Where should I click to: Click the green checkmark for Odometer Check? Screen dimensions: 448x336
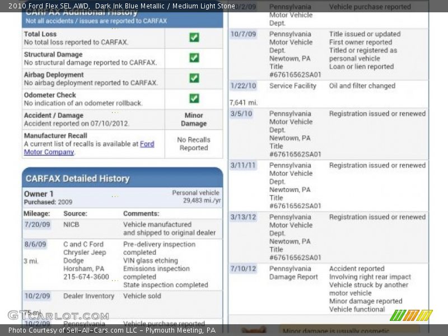point(194,99)
